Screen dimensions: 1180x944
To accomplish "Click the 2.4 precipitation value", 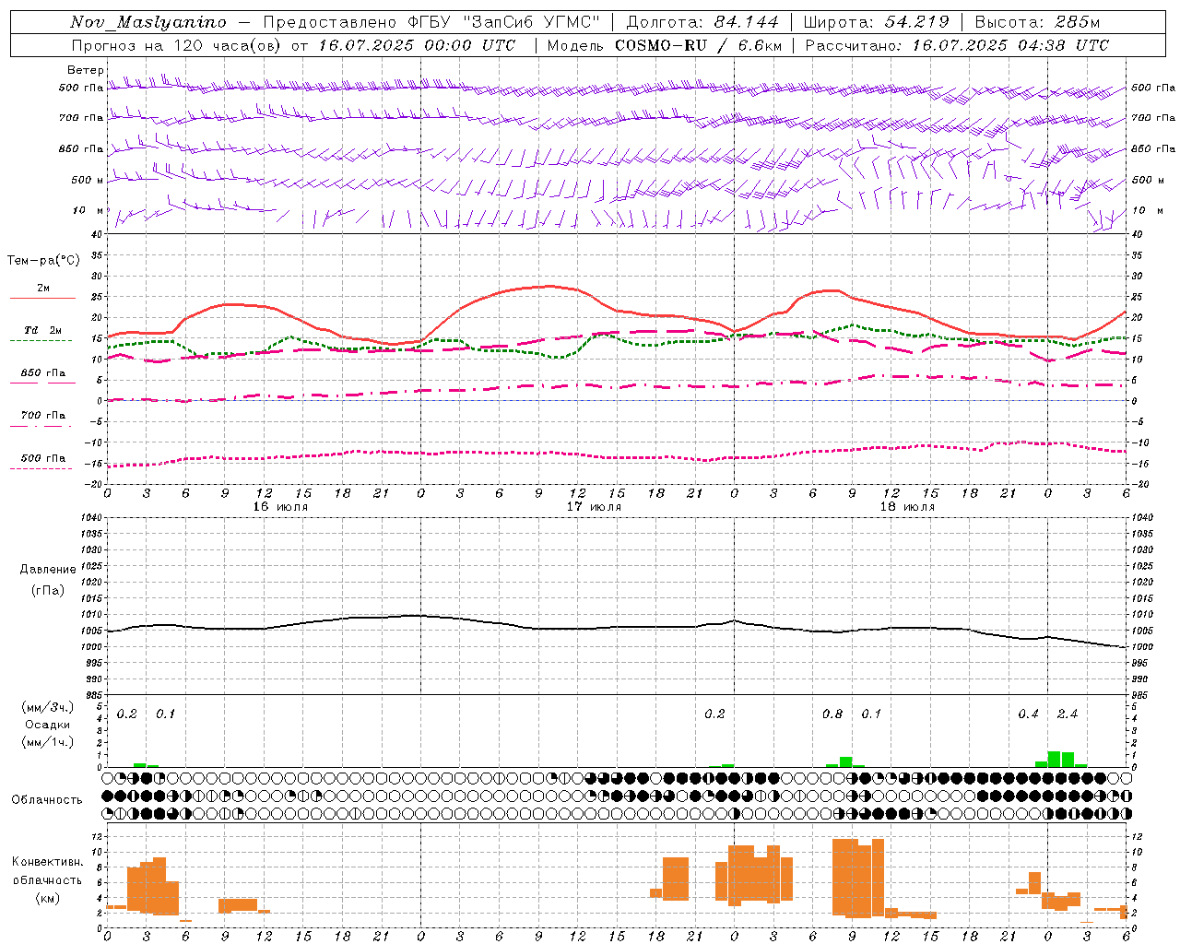I will point(1068,714).
